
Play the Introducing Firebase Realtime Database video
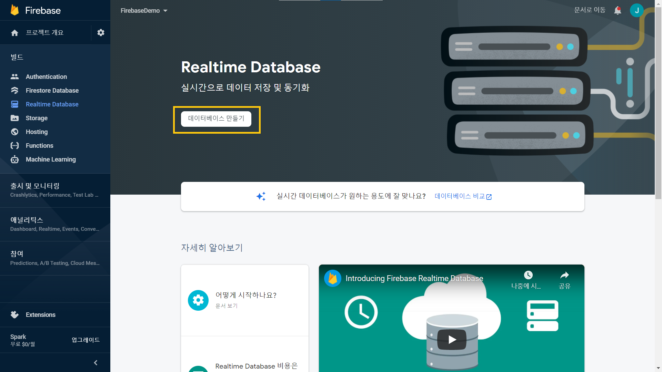(x=452, y=340)
